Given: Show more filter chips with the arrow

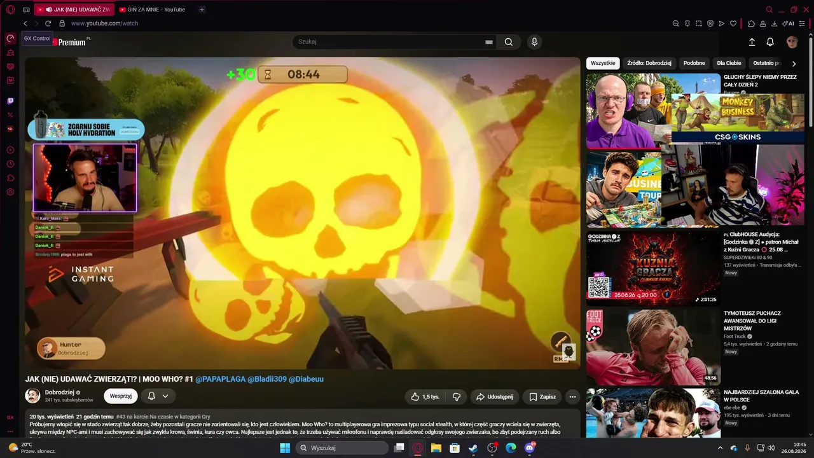Looking at the screenshot, I should (x=794, y=64).
